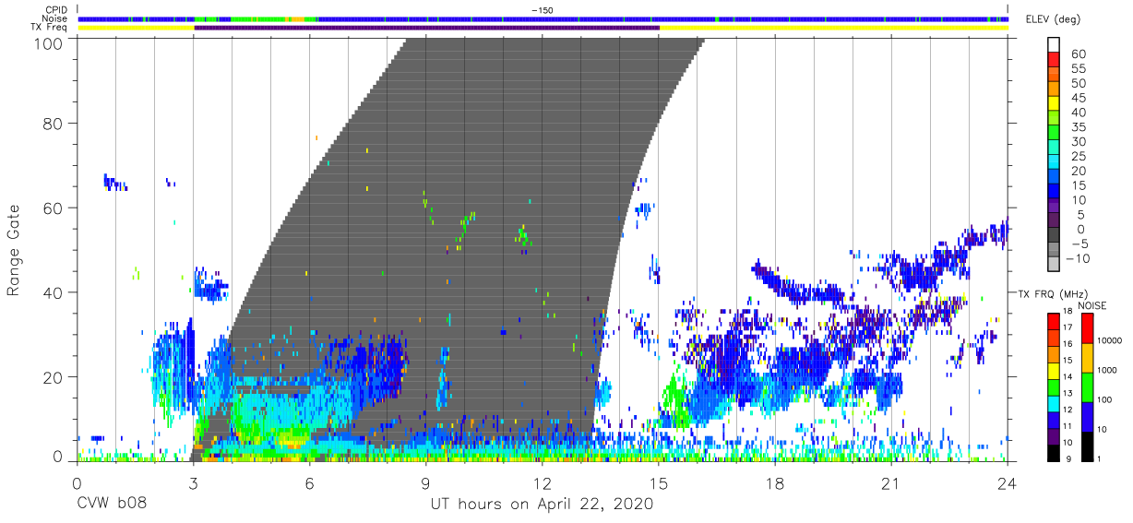The height and width of the screenshot is (523, 1133).
Task: Select the cyan elevation swatch between 25 and 20
Action: click(1055, 162)
